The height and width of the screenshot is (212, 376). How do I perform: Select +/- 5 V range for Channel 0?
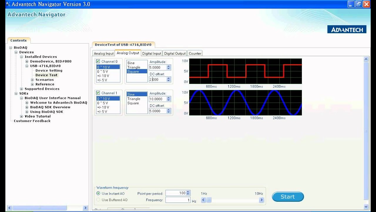pyautogui.click(x=108, y=80)
